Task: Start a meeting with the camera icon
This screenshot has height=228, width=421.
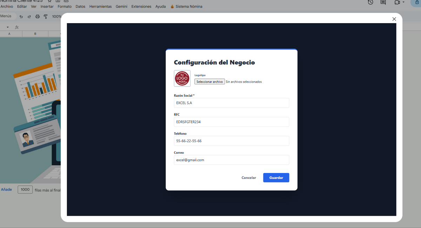Action: [x=397, y=2]
